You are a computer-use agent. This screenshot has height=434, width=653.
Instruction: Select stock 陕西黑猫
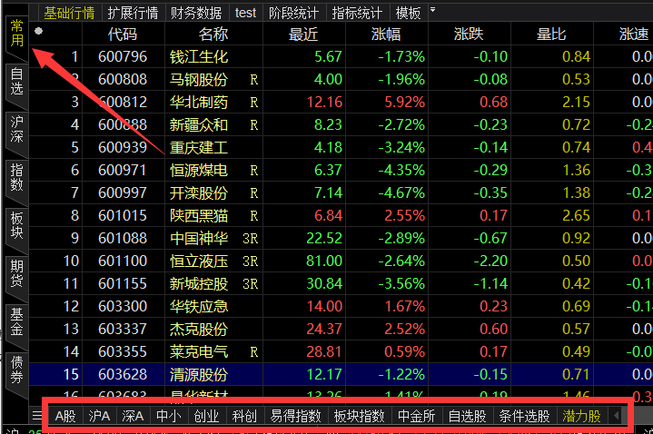[199, 215]
